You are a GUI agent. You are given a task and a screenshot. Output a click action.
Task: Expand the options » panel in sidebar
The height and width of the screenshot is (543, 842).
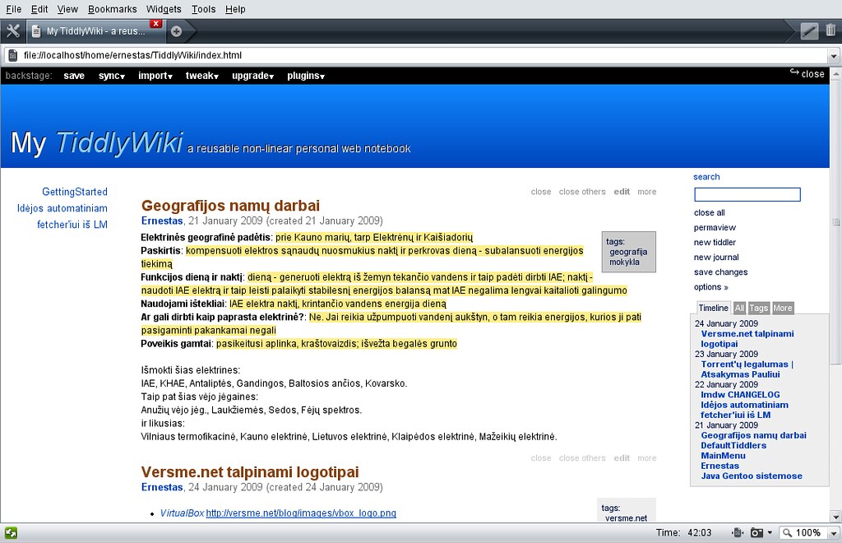pyautogui.click(x=711, y=287)
